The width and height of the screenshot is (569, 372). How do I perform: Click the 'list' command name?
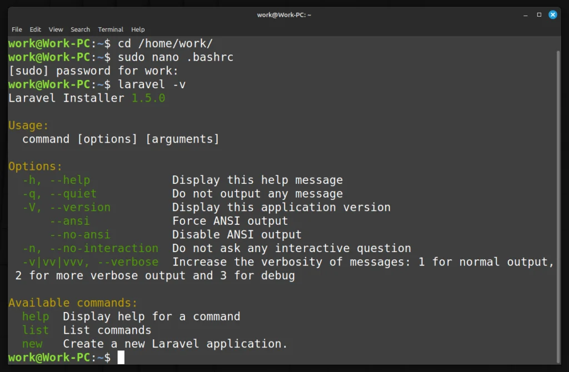[x=36, y=330]
